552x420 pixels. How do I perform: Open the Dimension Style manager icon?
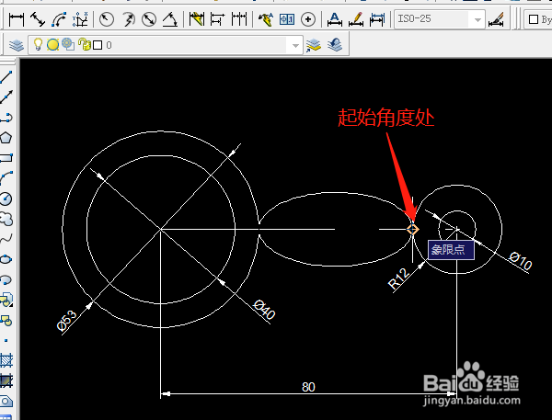point(496,19)
